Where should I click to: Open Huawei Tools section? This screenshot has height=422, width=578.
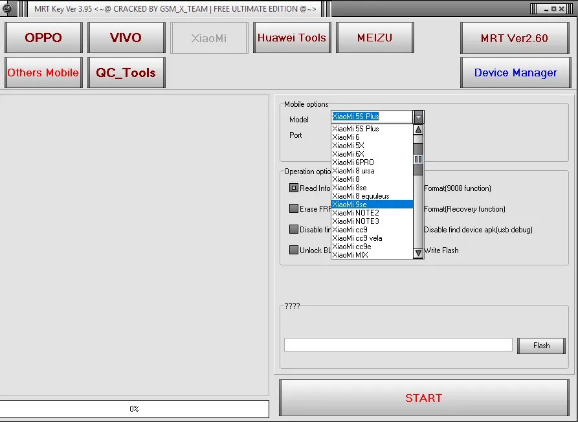292,38
